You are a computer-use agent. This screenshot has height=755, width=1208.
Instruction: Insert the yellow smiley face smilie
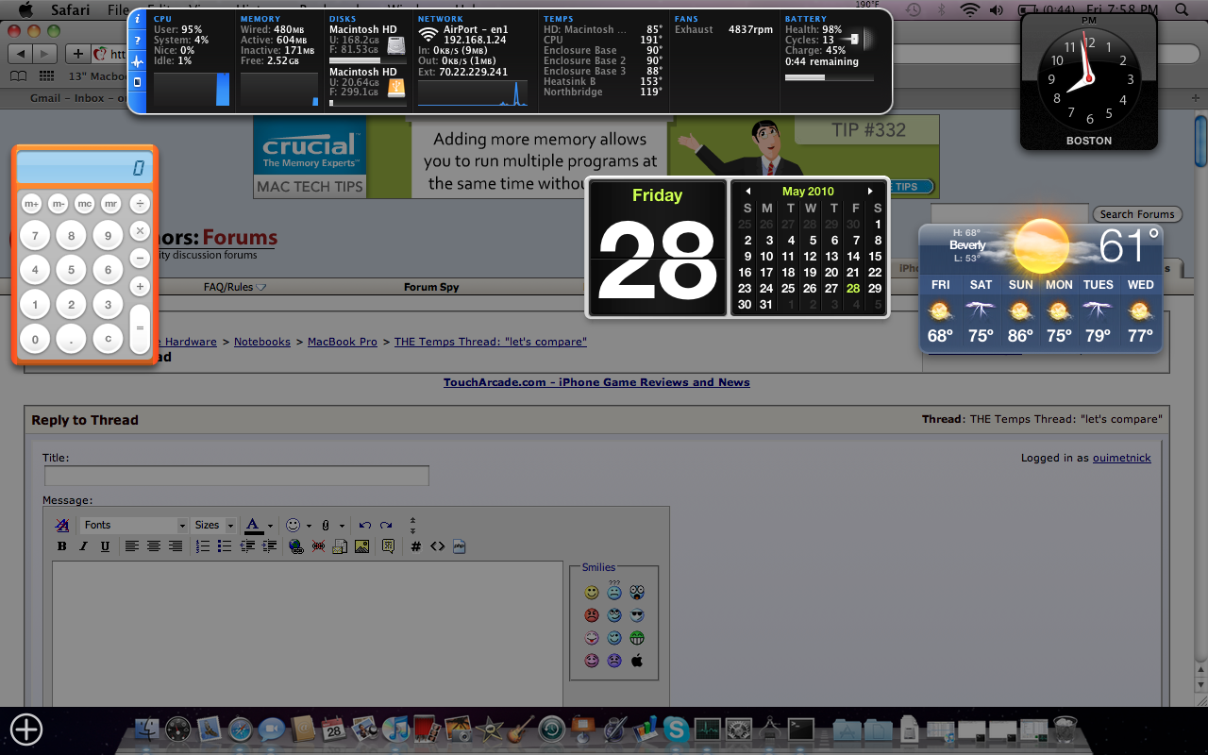click(592, 593)
